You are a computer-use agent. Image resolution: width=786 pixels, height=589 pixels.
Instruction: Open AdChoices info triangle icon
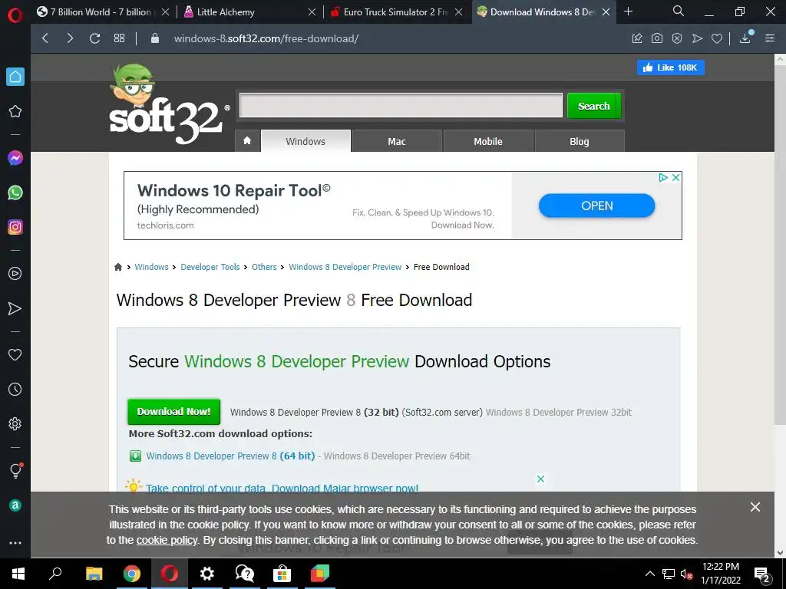(x=662, y=177)
